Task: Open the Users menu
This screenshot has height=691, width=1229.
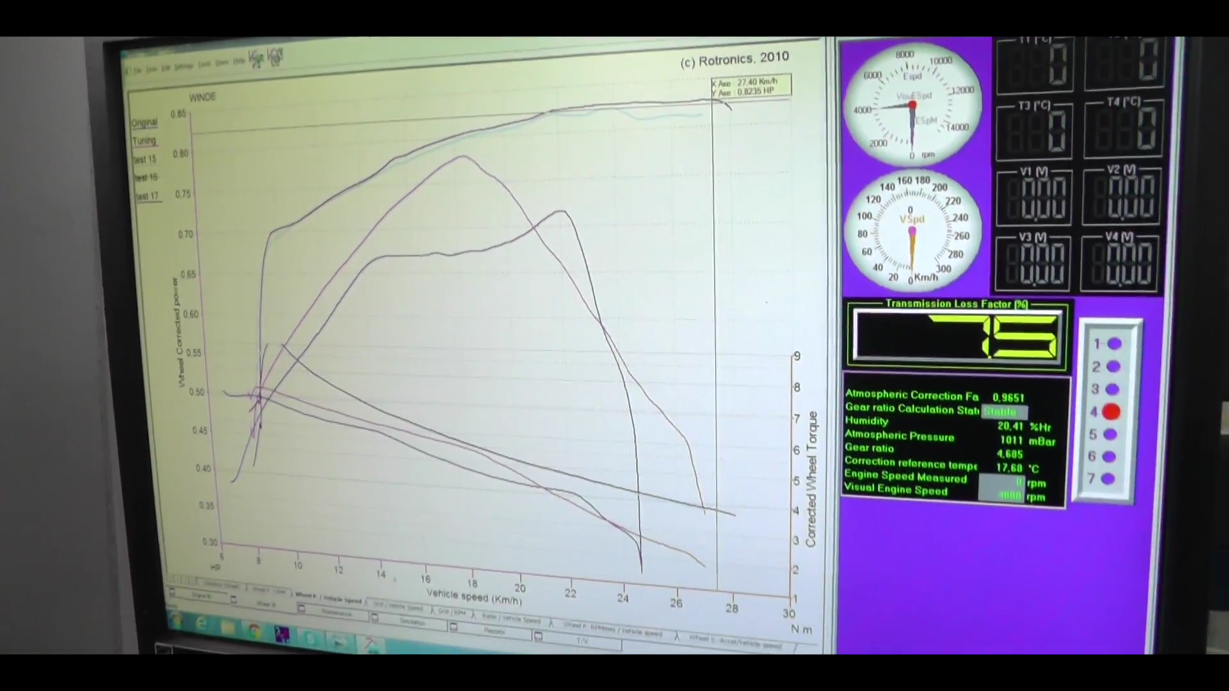Action: coord(221,62)
